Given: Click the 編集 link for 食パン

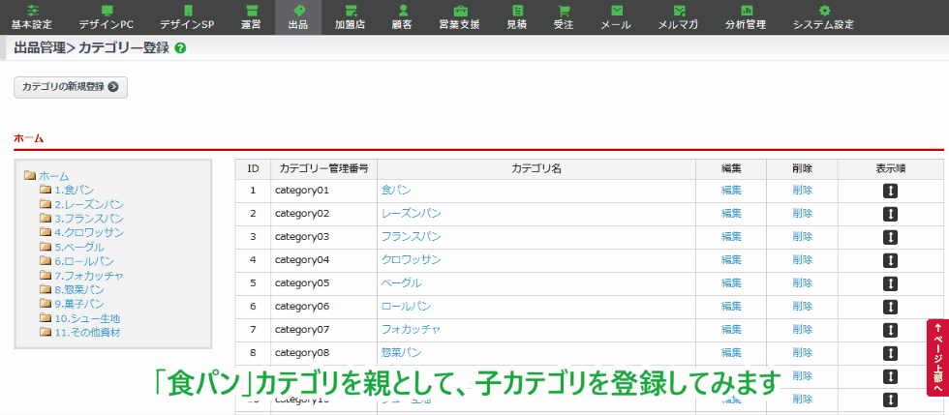Looking at the screenshot, I should [731, 191].
